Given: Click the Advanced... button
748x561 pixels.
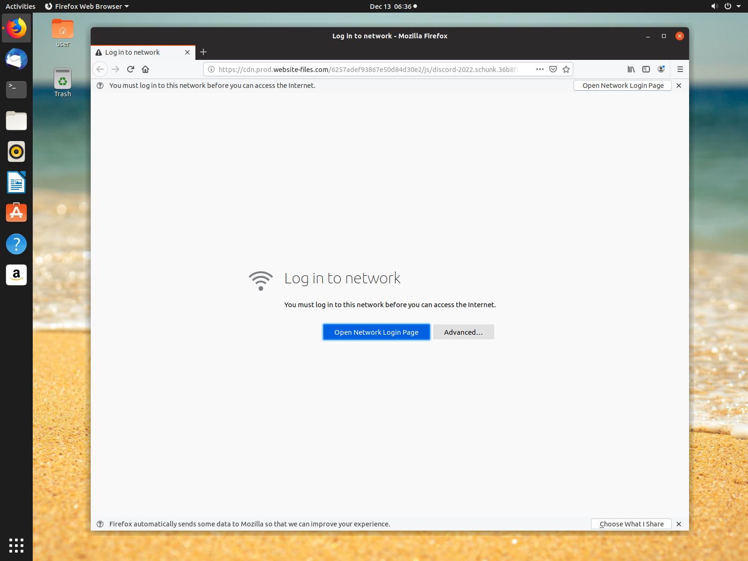Looking at the screenshot, I should [463, 332].
